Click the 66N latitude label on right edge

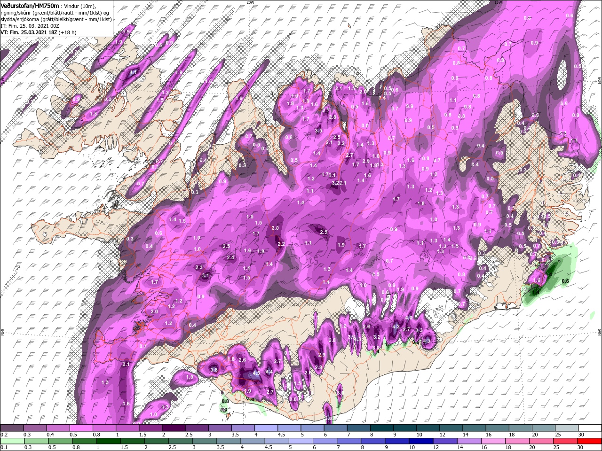(600, 81)
